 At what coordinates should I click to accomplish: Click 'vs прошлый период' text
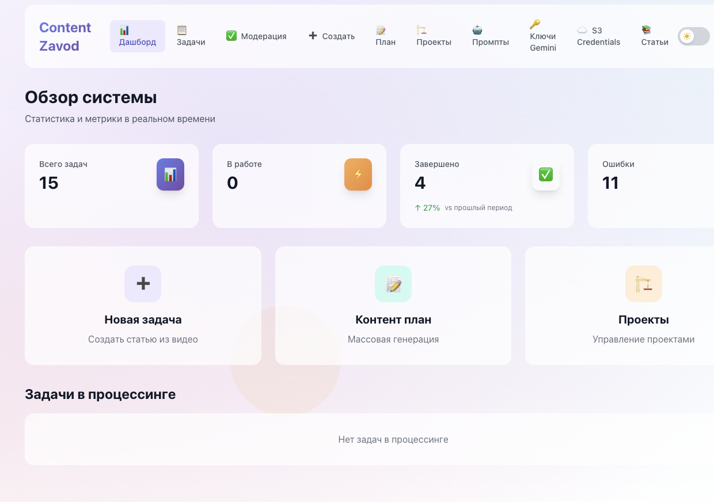coord(478,208)
